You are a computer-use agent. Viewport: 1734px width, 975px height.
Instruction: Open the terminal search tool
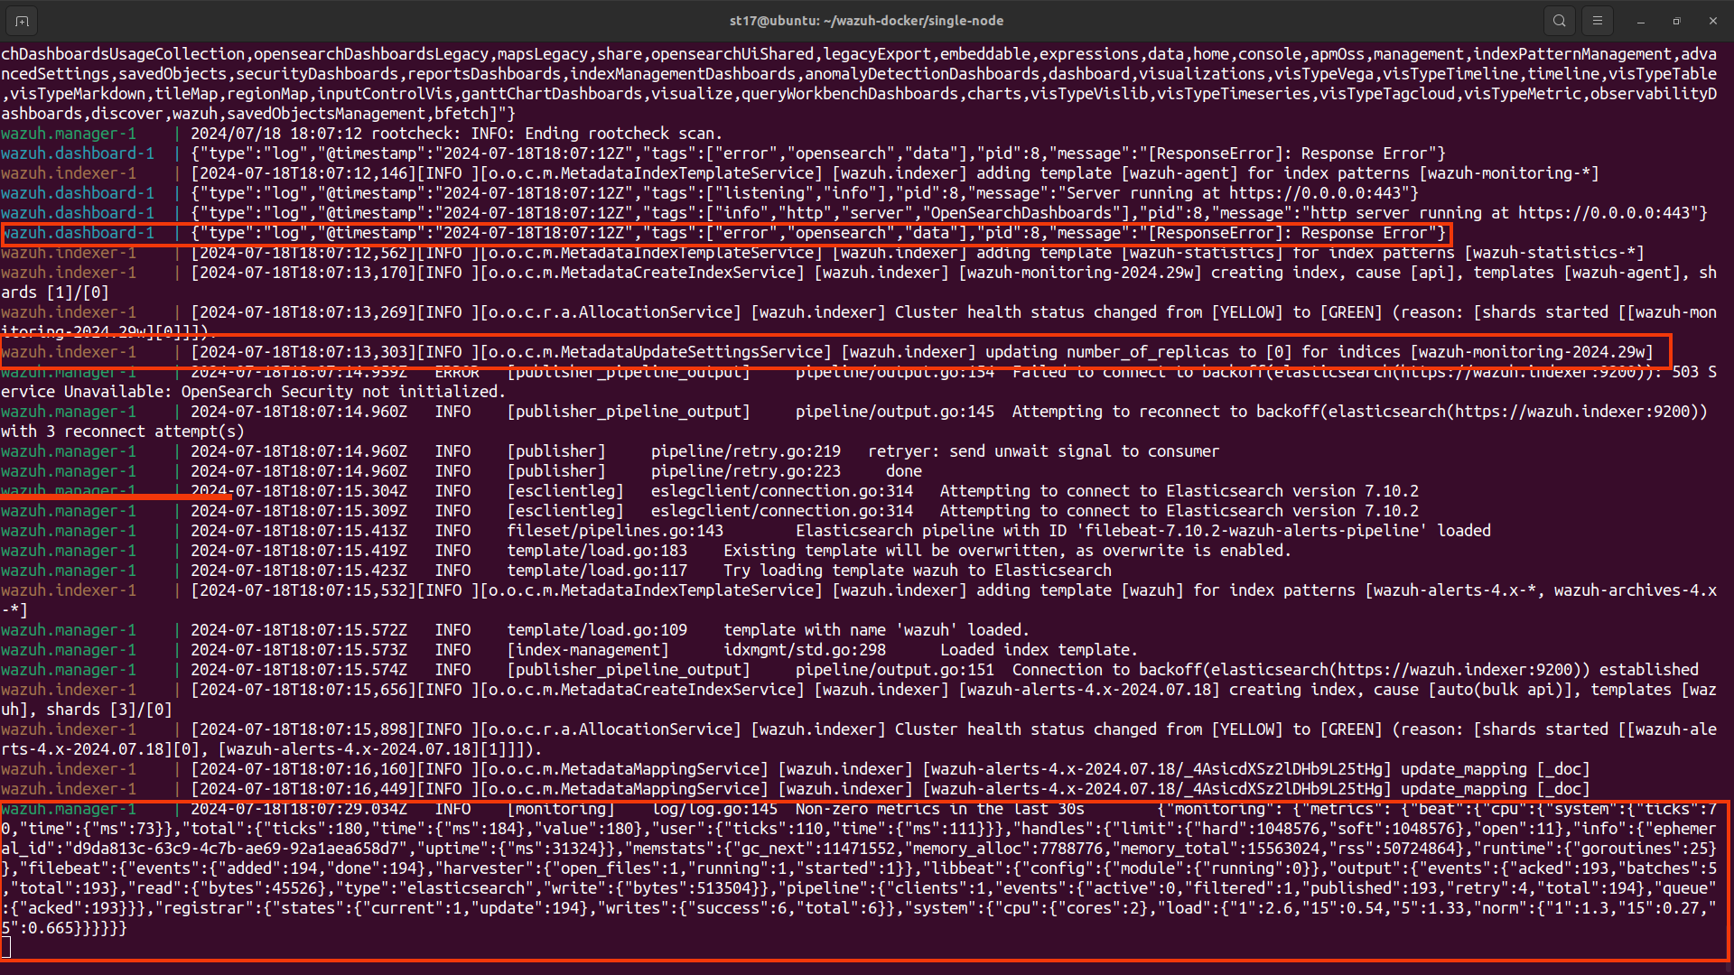(1560, 21)
